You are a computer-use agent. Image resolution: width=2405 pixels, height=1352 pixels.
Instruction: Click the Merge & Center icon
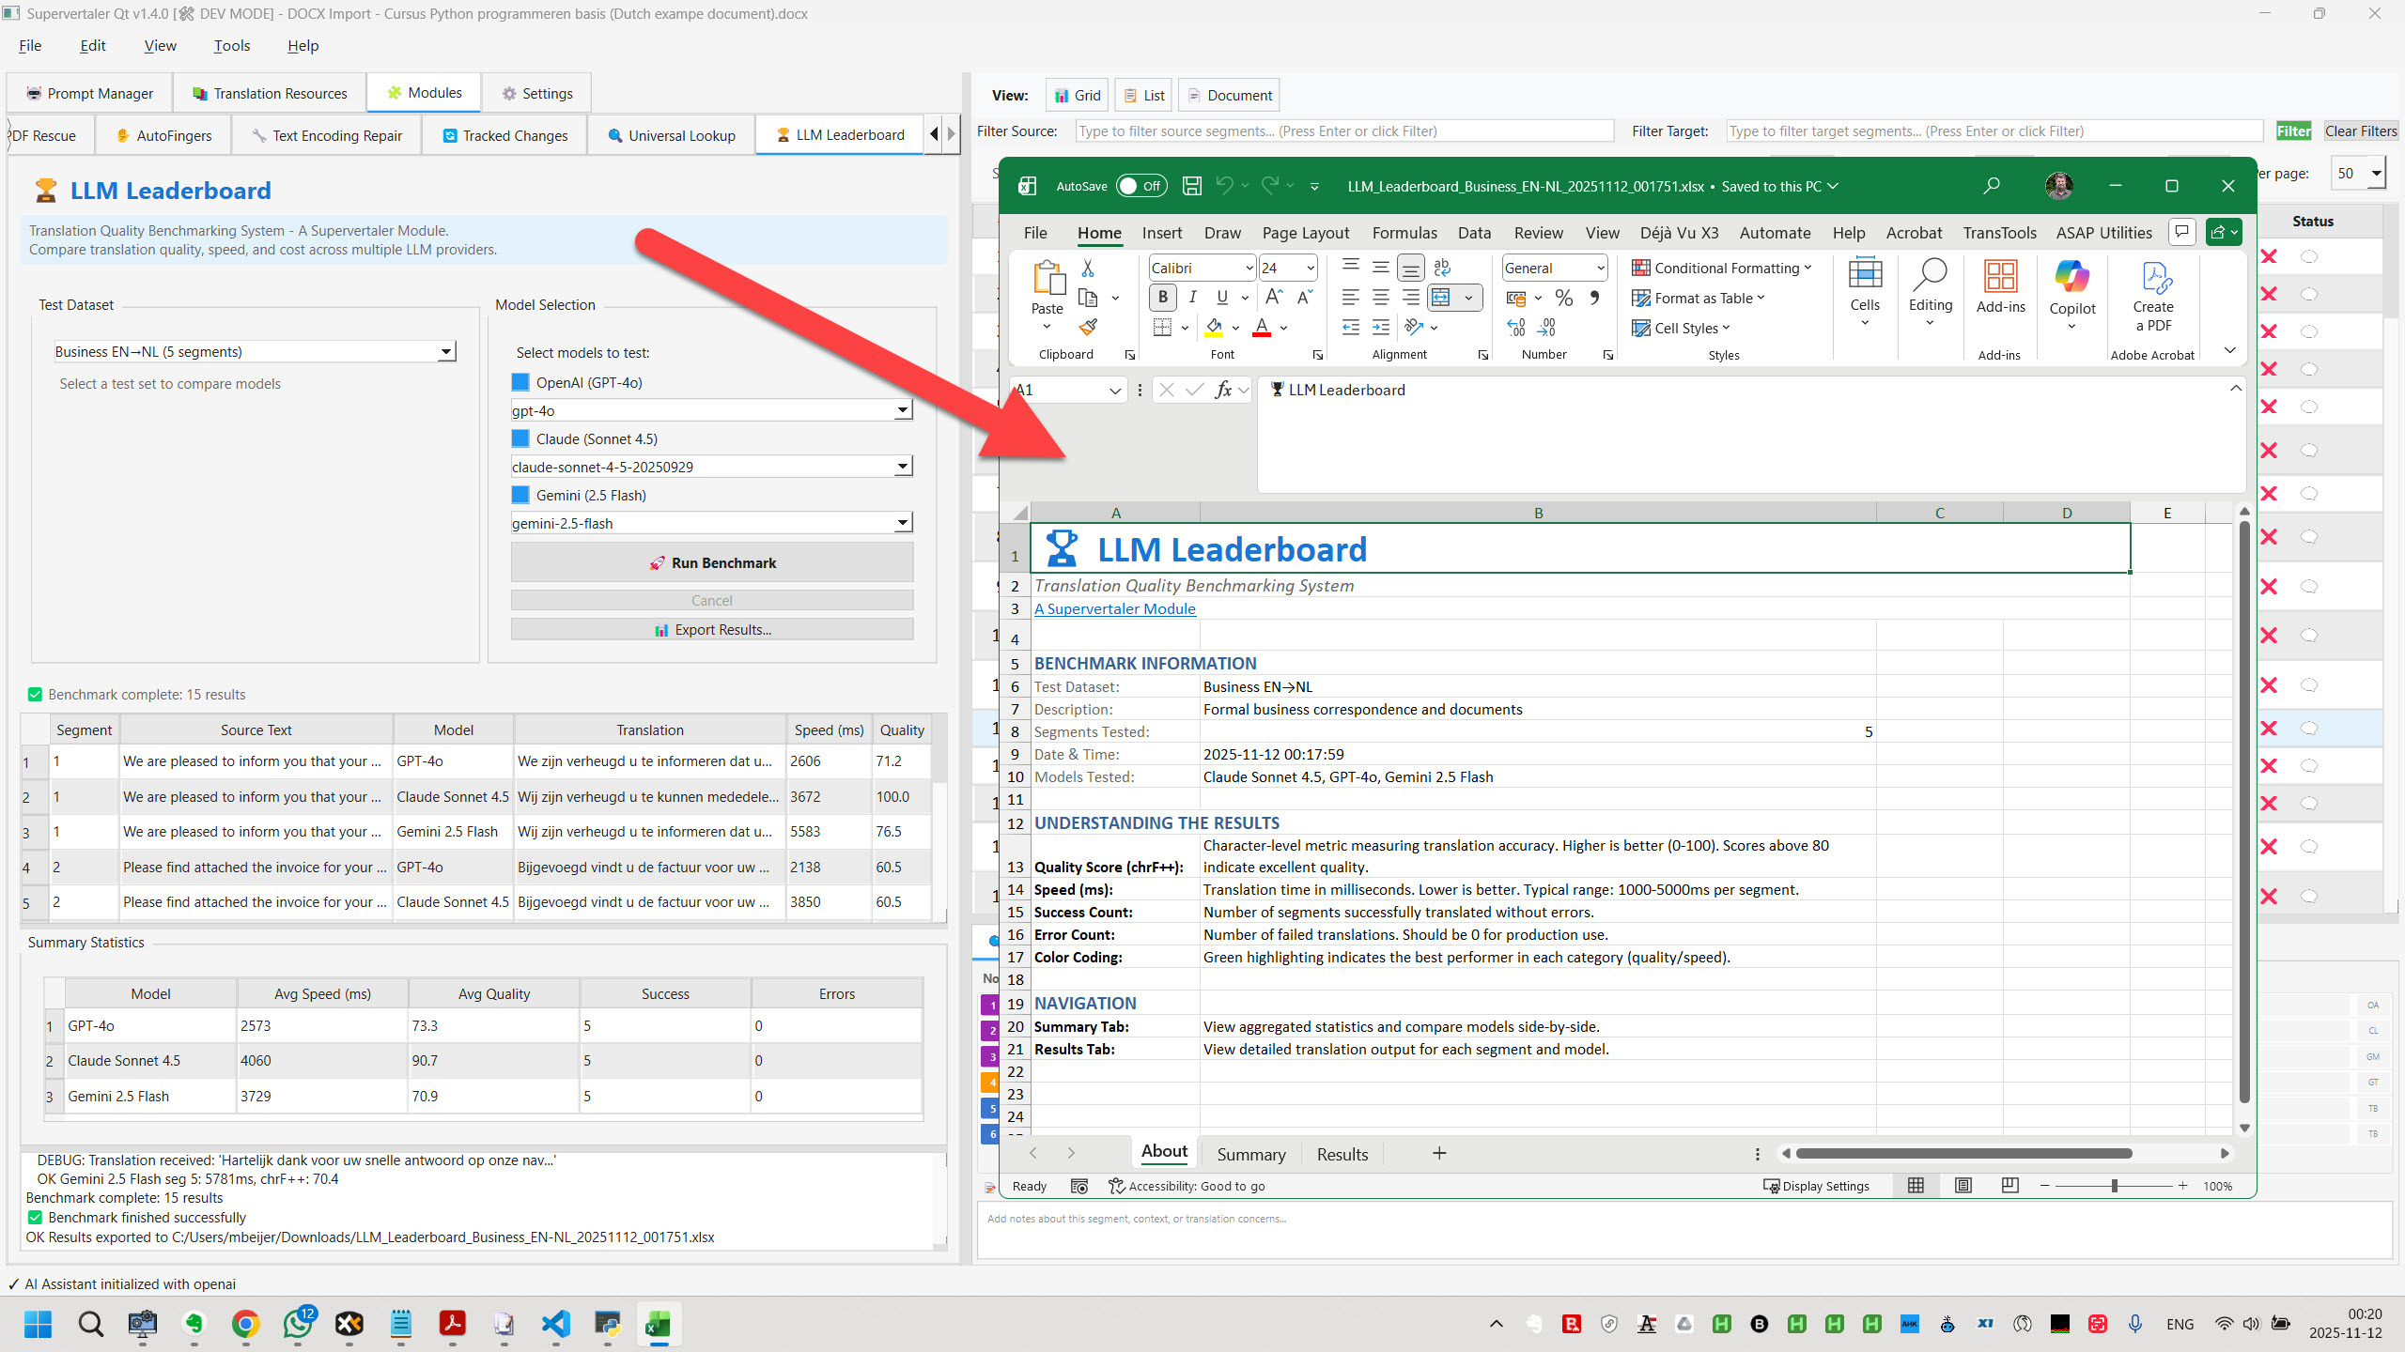coord(1442,299)
